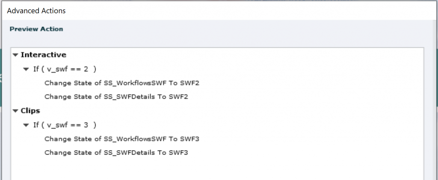Select Change State of SS_SWFDetails To SWF2
The height and width of the screenshot is (180, 438).
(116, 97)
